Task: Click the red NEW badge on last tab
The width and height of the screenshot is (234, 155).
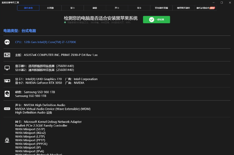Action: click(x=212, y=8)
